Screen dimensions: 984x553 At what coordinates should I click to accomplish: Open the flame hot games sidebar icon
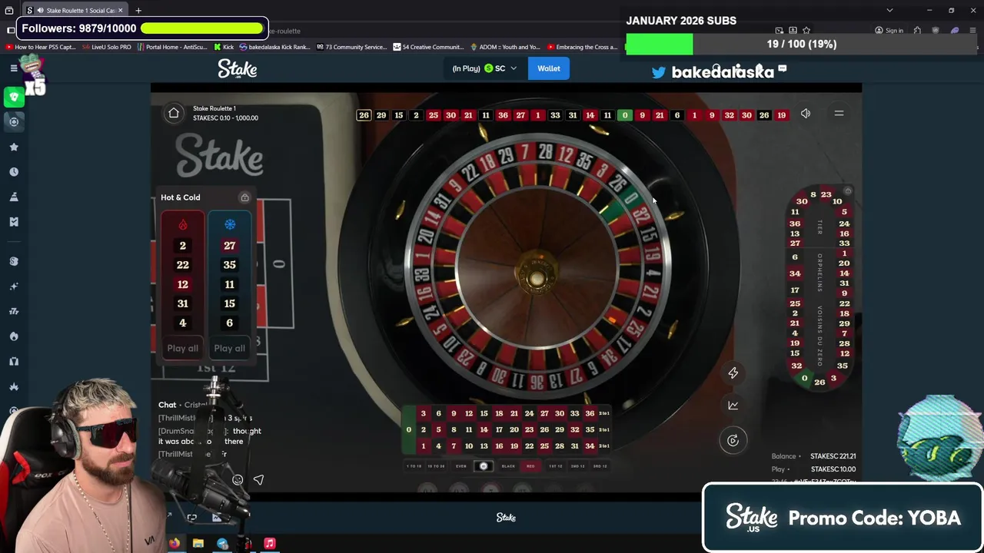tap(14, 336)
